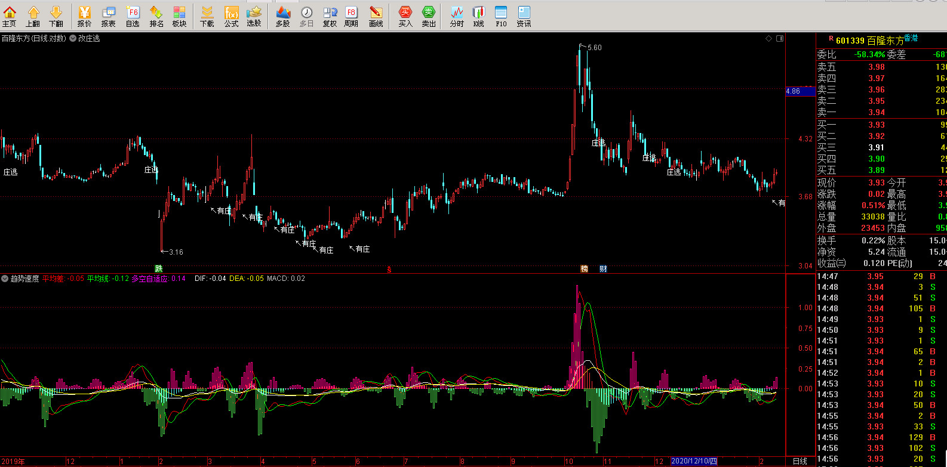Viewport: 947px width, 467px height.
Task: Toggle the side panel icon in the chart header
Action: pos(780,38)
